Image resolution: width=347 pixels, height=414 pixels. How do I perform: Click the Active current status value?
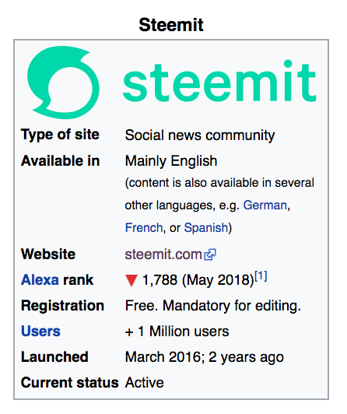click(145, 383)
